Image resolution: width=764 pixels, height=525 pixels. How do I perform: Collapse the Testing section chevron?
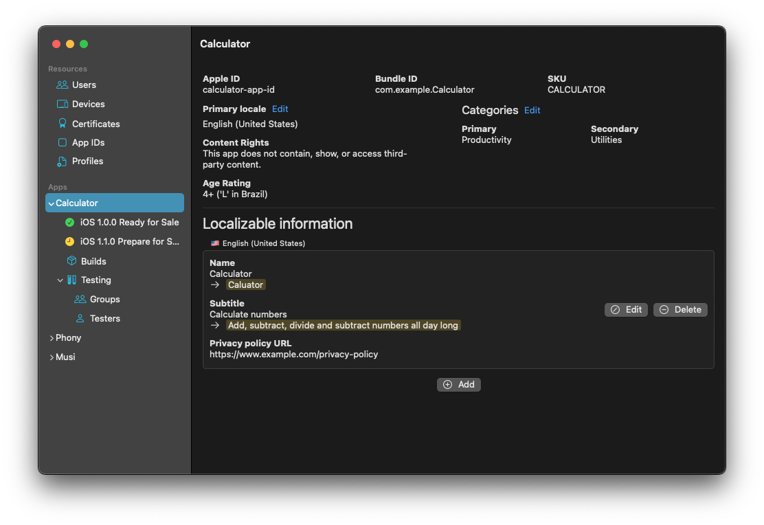click(x=60, y=280)
